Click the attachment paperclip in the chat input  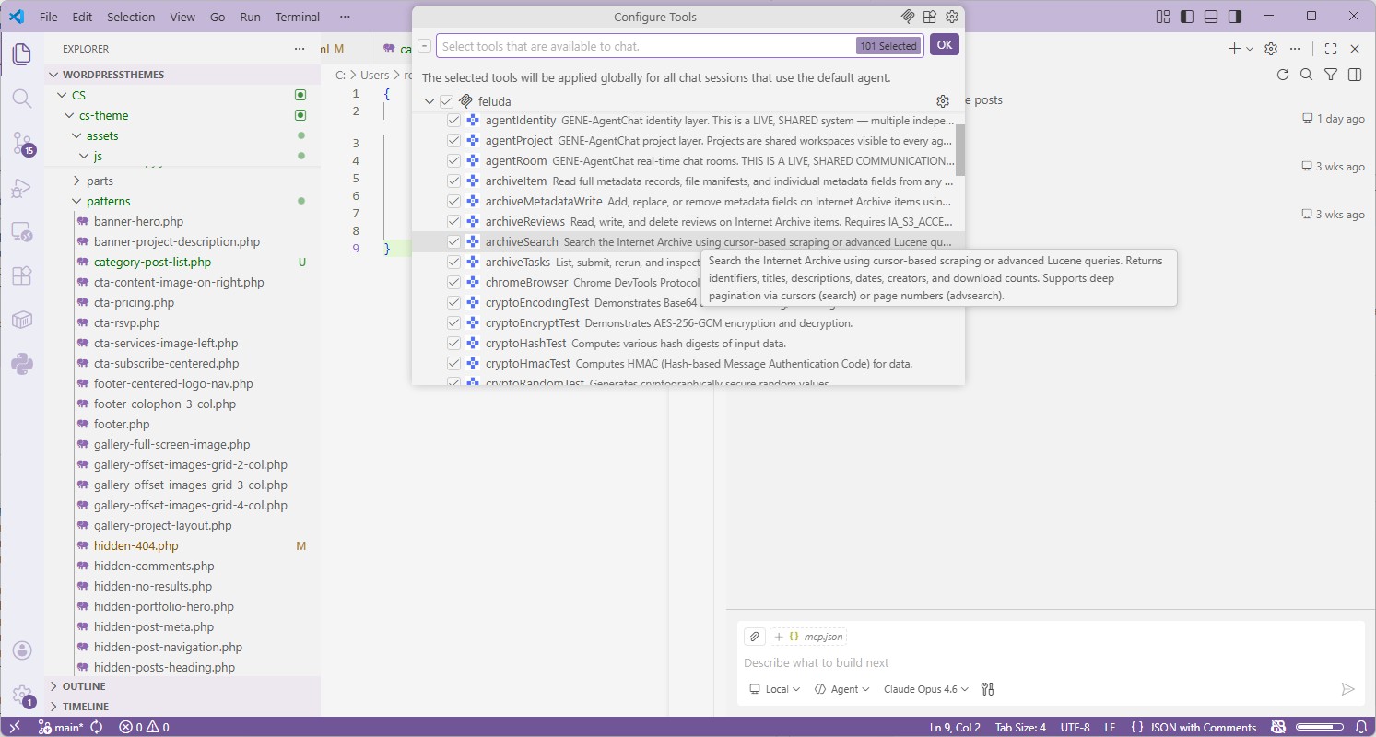click(754, 636)
